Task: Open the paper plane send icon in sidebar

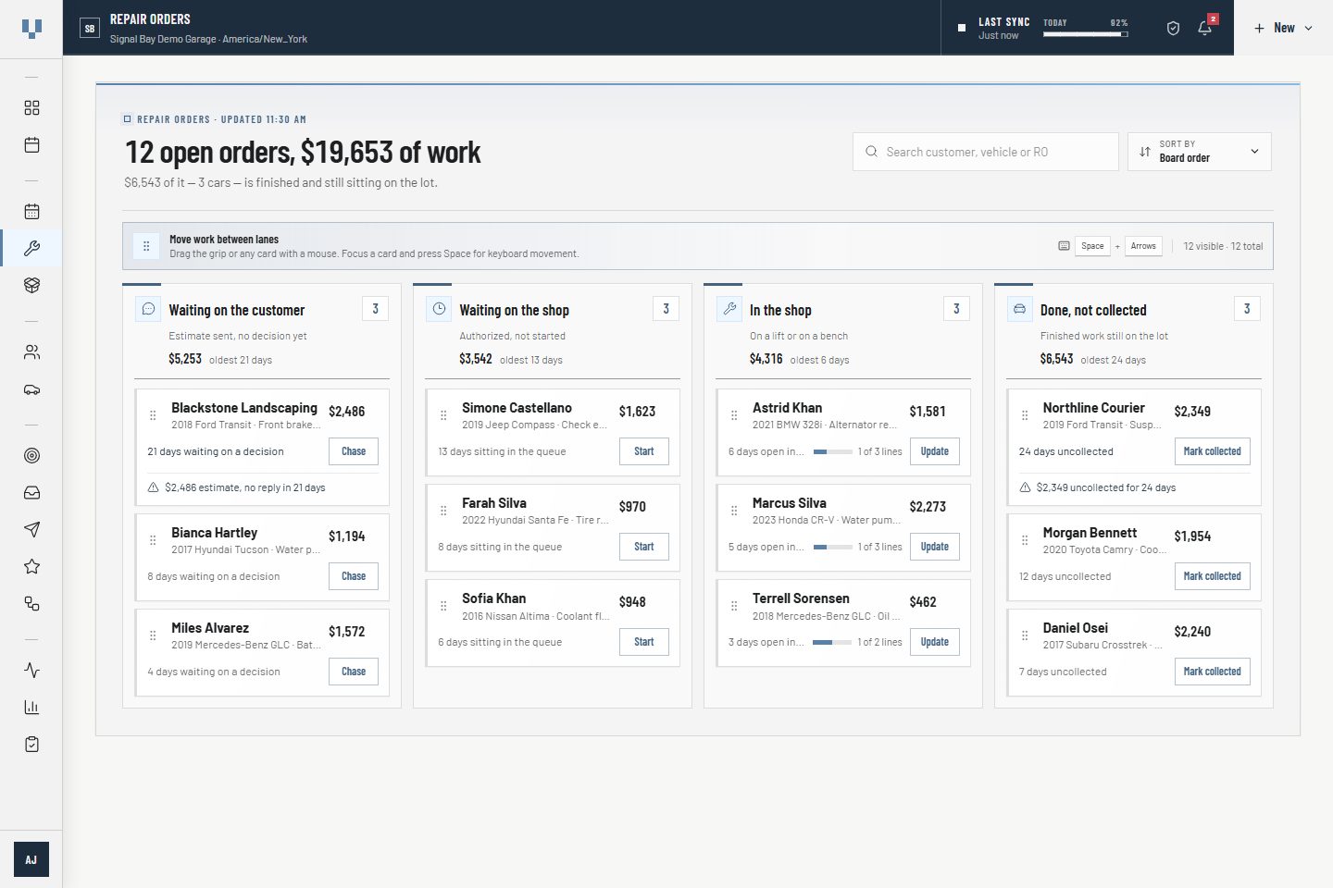Action: pos(31,530)
